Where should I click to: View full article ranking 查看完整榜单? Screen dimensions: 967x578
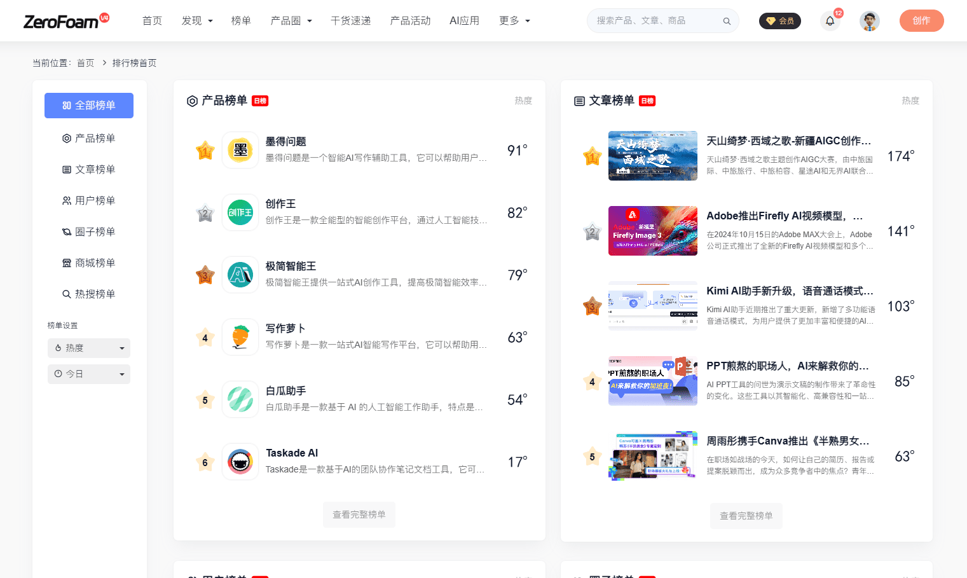746,516
